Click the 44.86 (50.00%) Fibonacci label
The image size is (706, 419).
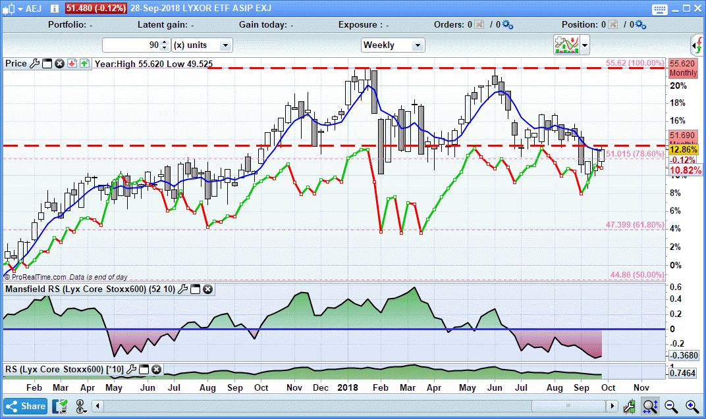tap(637, 275)
